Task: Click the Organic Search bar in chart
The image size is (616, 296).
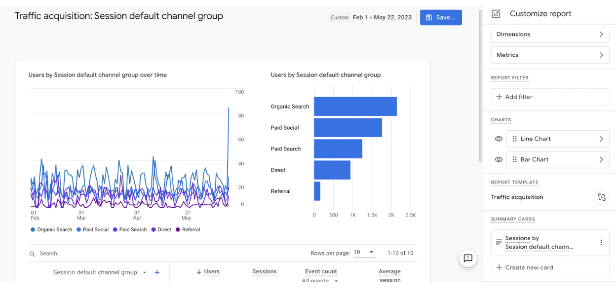Action: [x=355, y=107]
